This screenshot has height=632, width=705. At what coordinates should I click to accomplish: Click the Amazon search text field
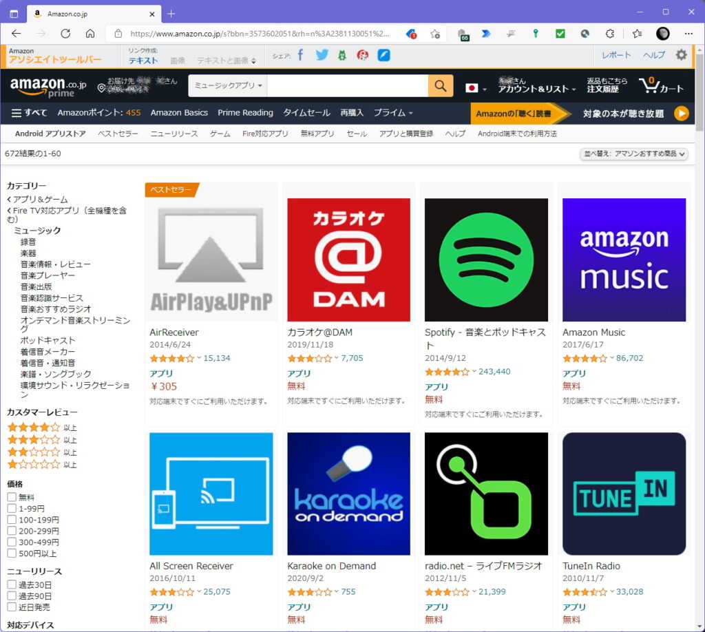point(348,86)
